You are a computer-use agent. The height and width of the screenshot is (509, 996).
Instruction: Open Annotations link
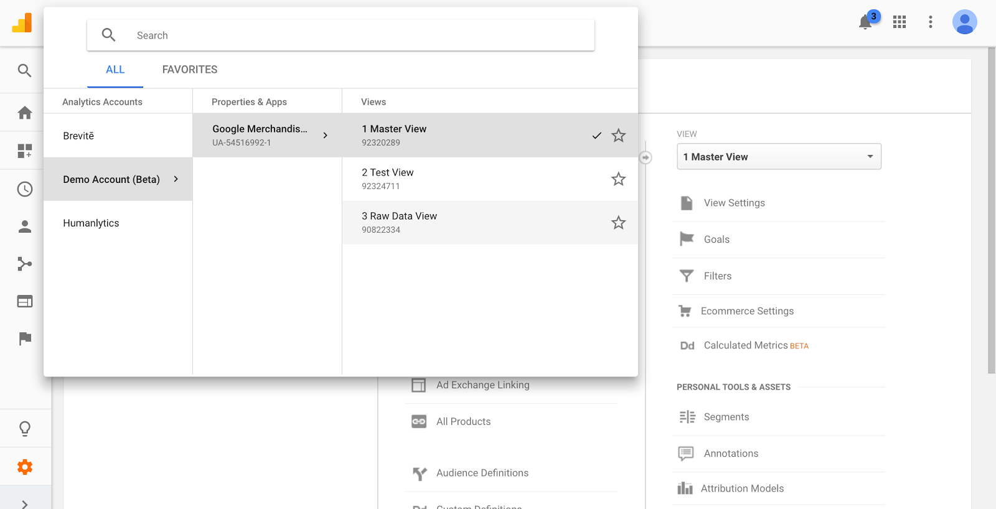point(731,454)
